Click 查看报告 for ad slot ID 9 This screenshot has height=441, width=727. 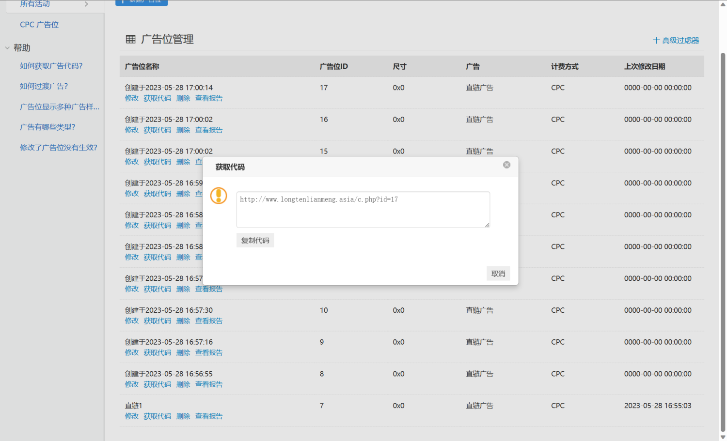(209, 353)
